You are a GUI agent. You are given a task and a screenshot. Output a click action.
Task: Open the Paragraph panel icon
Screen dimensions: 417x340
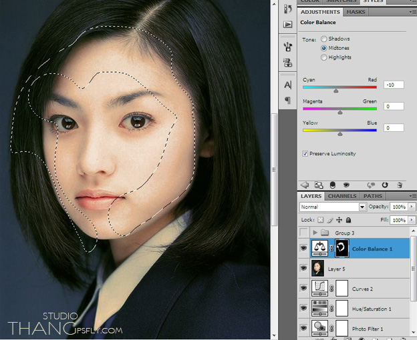click(287, 100)
